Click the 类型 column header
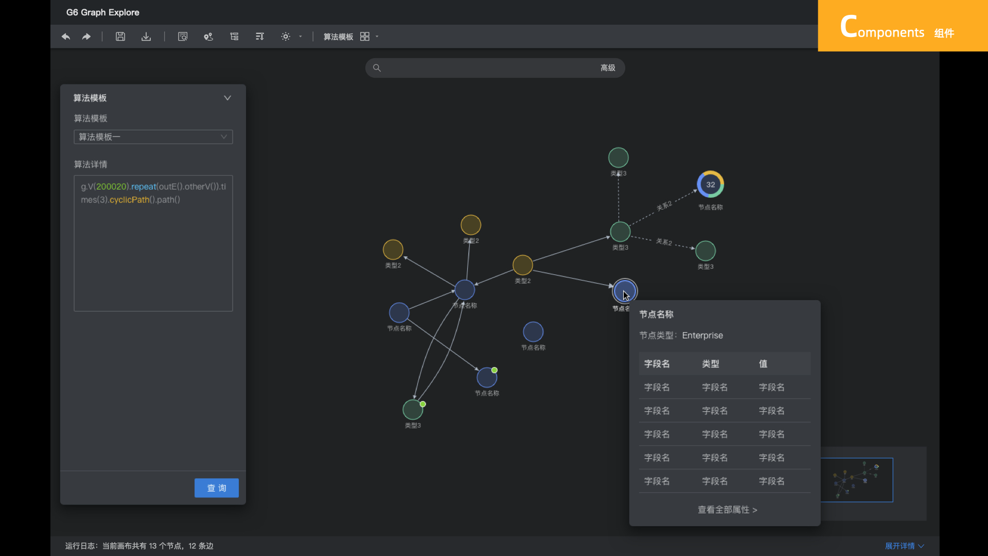 click(711, 364)
